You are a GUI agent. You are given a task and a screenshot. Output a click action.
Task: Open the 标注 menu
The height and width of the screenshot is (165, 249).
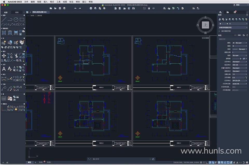click(x=71, y=2)
